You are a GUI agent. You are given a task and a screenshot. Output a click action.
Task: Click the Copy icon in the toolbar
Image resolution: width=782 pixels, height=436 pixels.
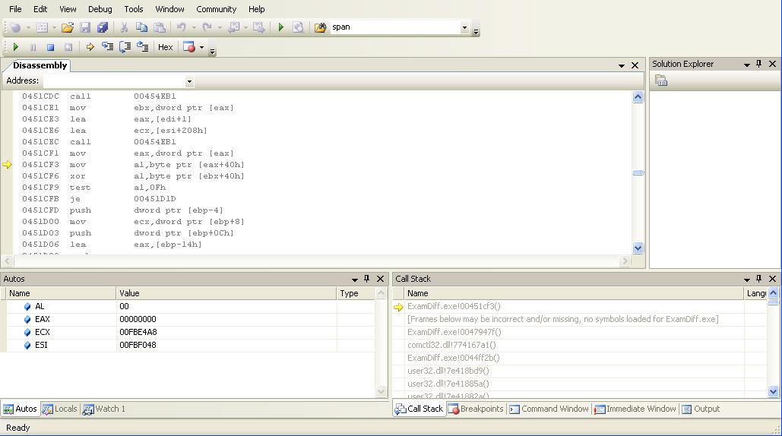(141, 27)
